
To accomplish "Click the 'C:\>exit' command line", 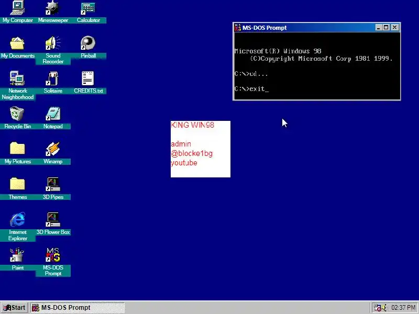I will coord(251,89).
